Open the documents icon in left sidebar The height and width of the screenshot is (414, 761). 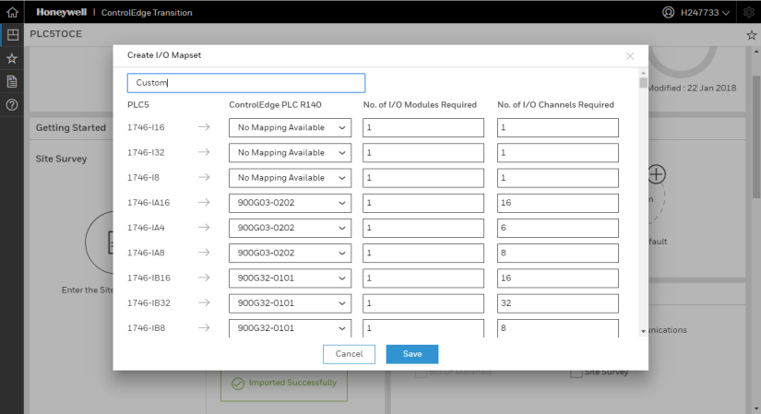(x=12, y=81)
